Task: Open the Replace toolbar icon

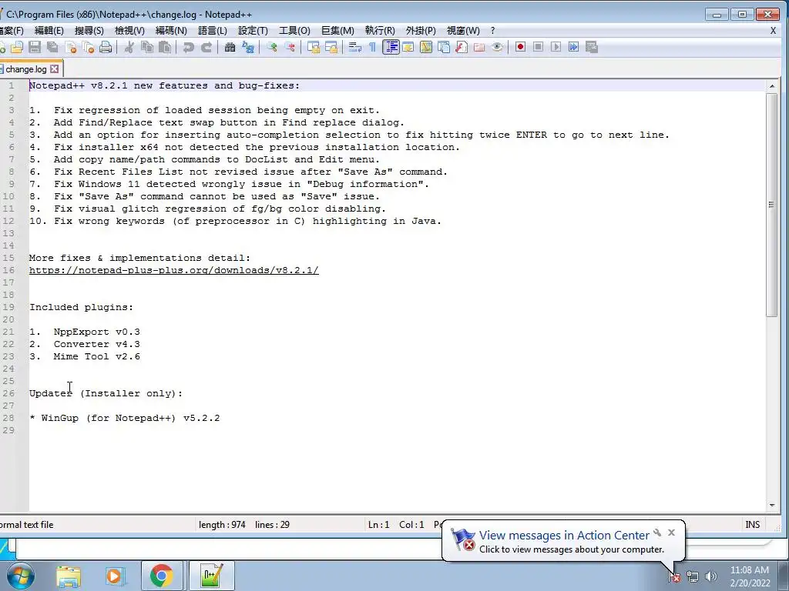Action: click(x=247, y=47)
